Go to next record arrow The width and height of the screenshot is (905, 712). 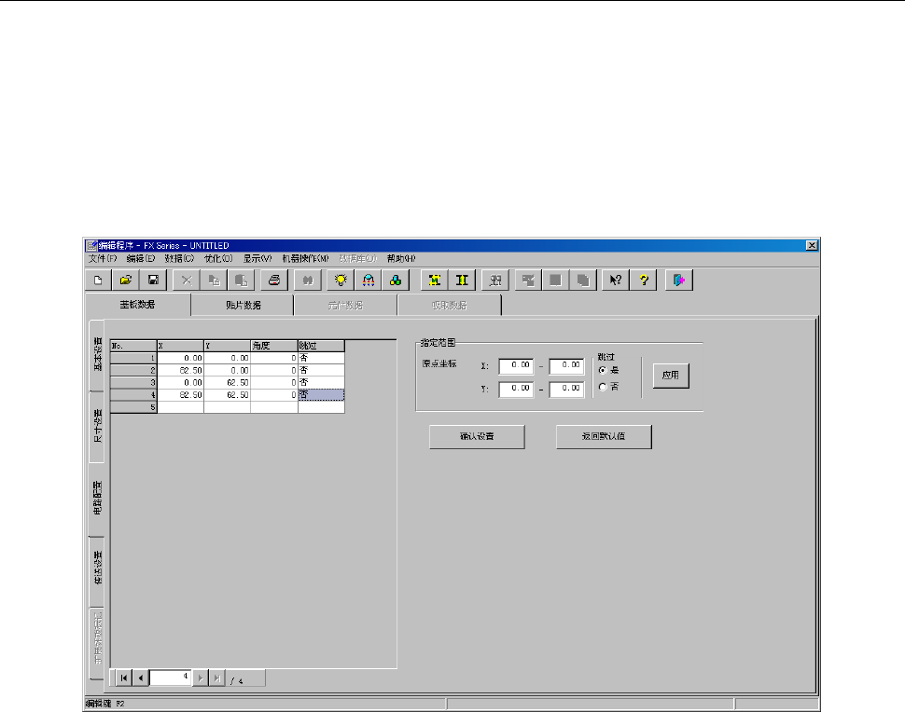(201, 678)
